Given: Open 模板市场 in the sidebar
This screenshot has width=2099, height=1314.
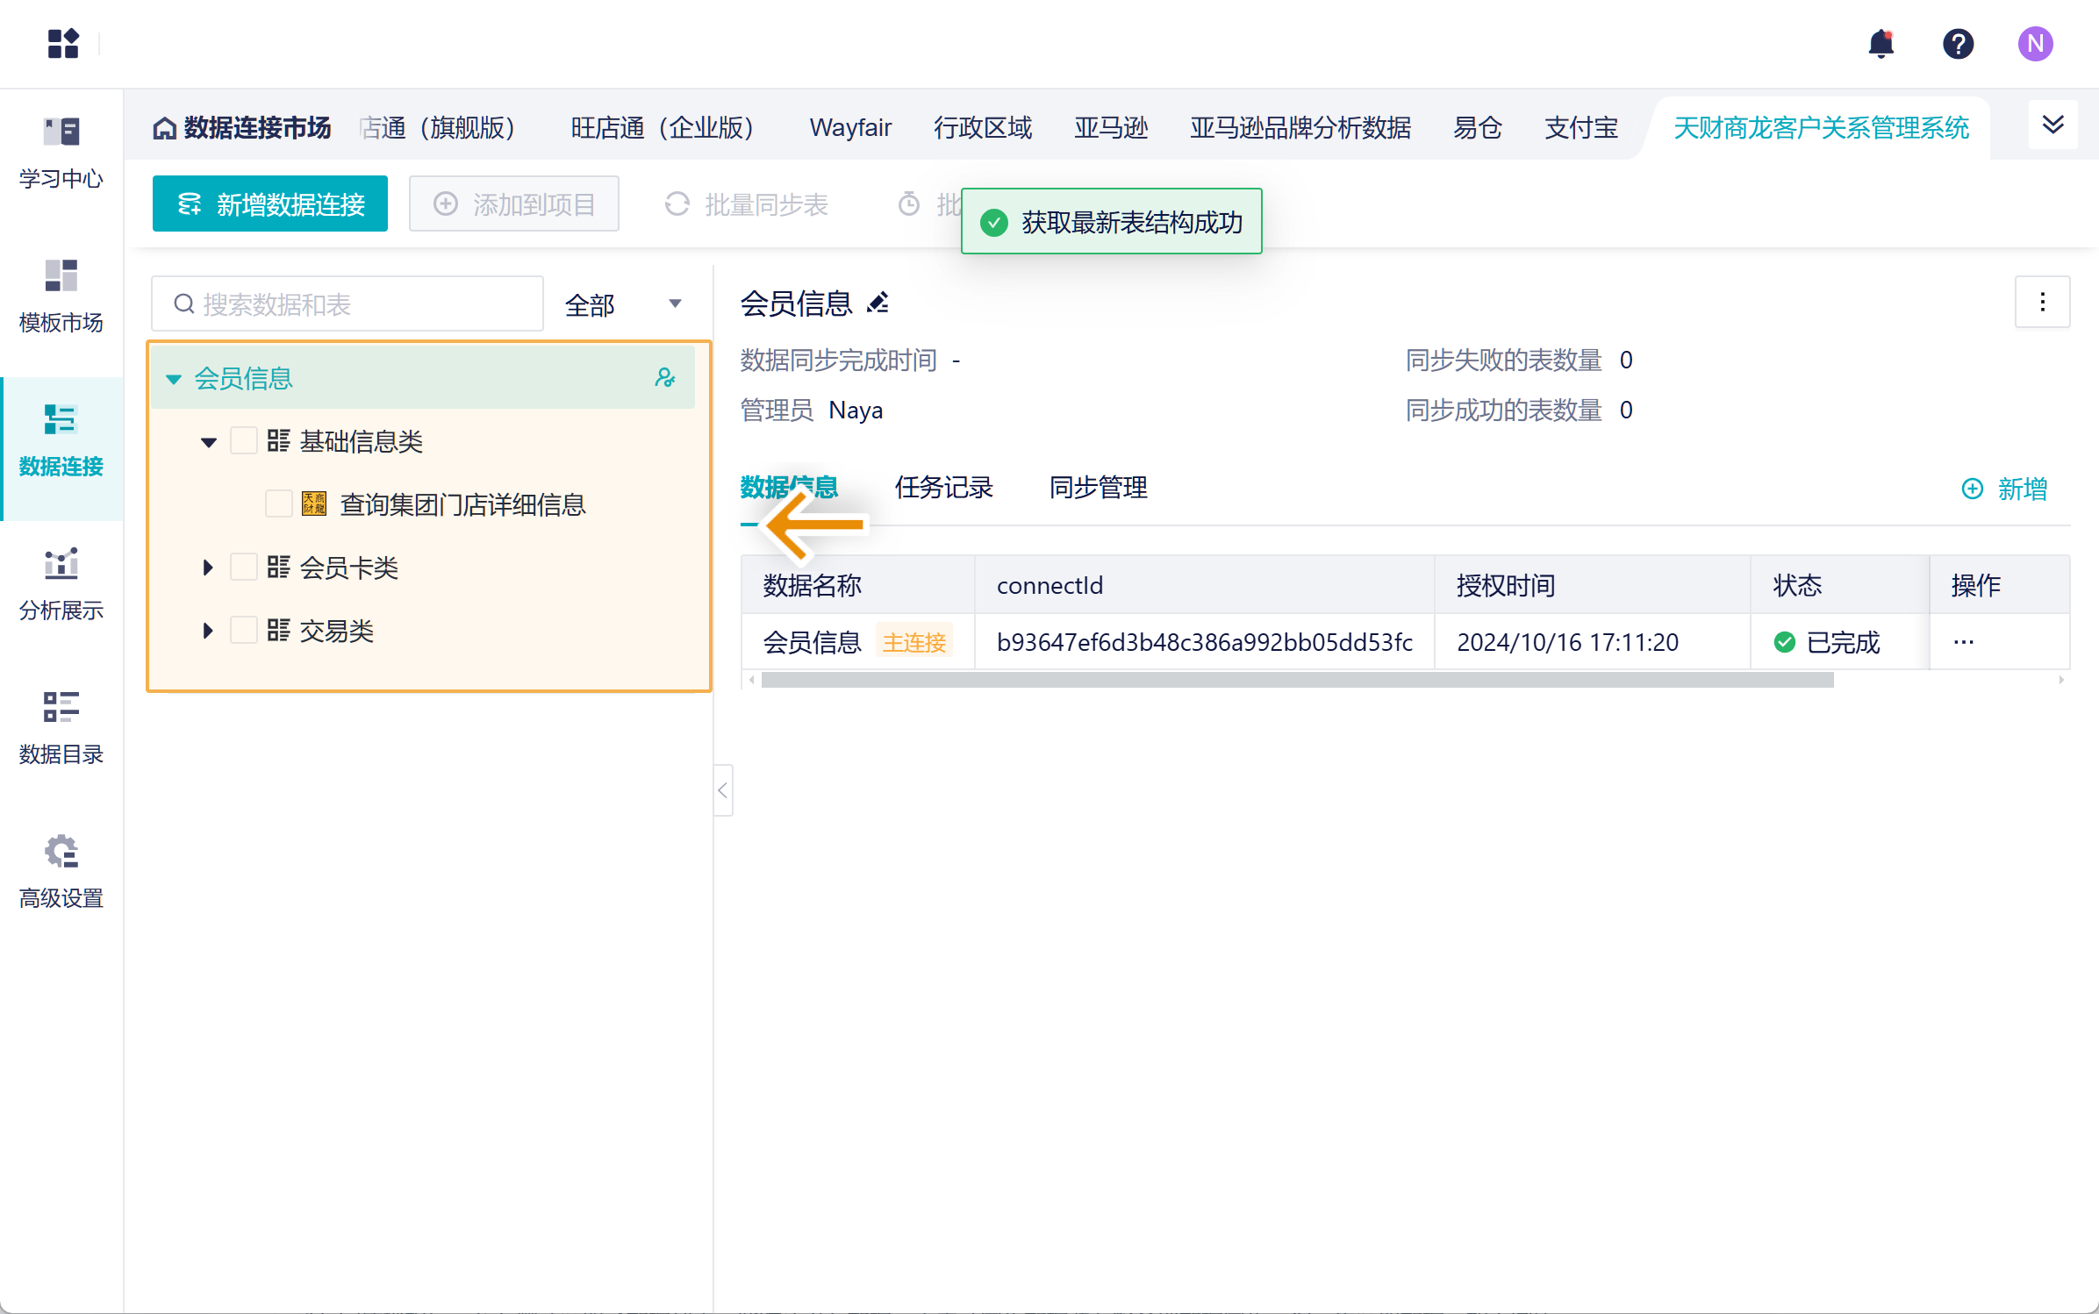Looking at the screenshot, I should [61, 296].
